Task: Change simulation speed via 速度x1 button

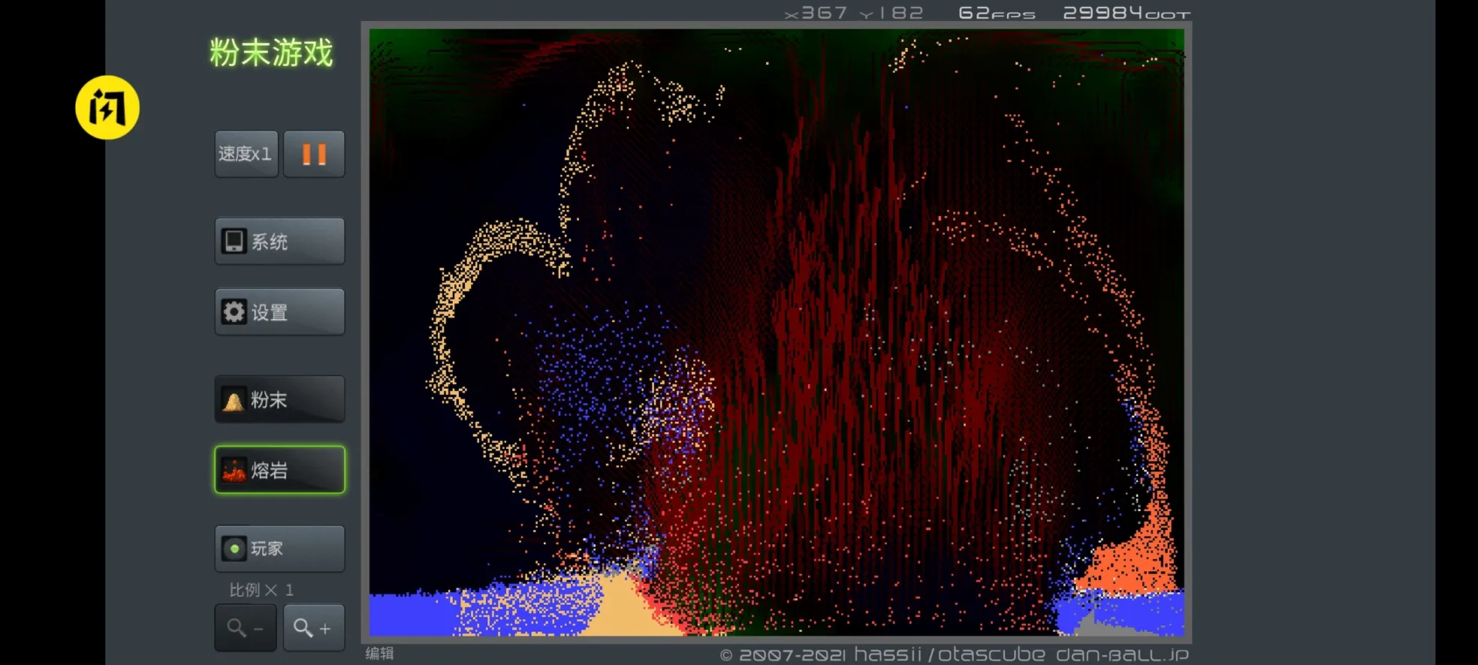Action: tap(246, 154)
